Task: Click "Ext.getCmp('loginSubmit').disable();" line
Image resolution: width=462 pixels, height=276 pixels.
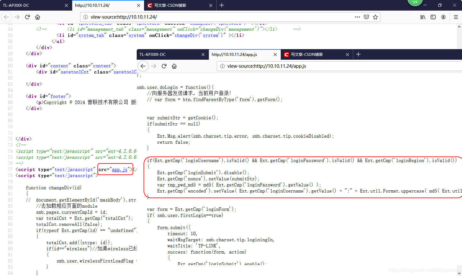Action: (x=203, y=173)
